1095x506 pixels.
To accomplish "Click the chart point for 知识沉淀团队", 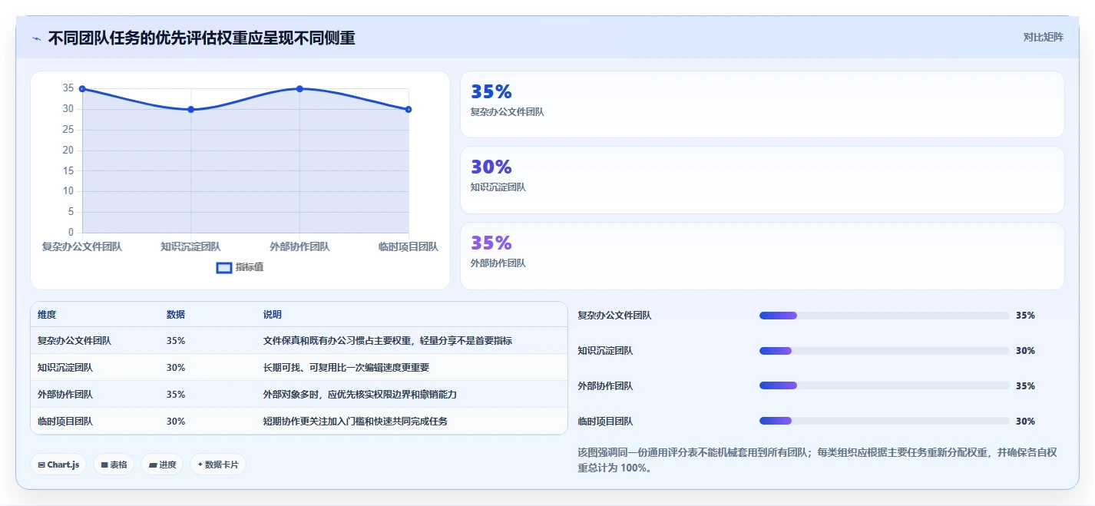I will (191, 110).
